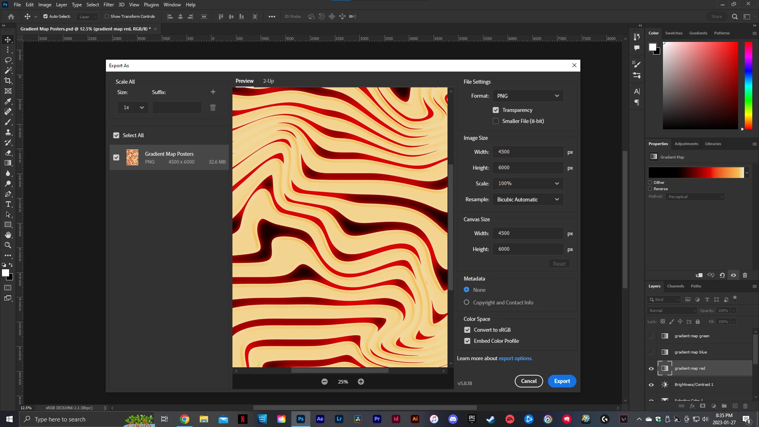Add a new scale size with plus icon

(213, 92)
